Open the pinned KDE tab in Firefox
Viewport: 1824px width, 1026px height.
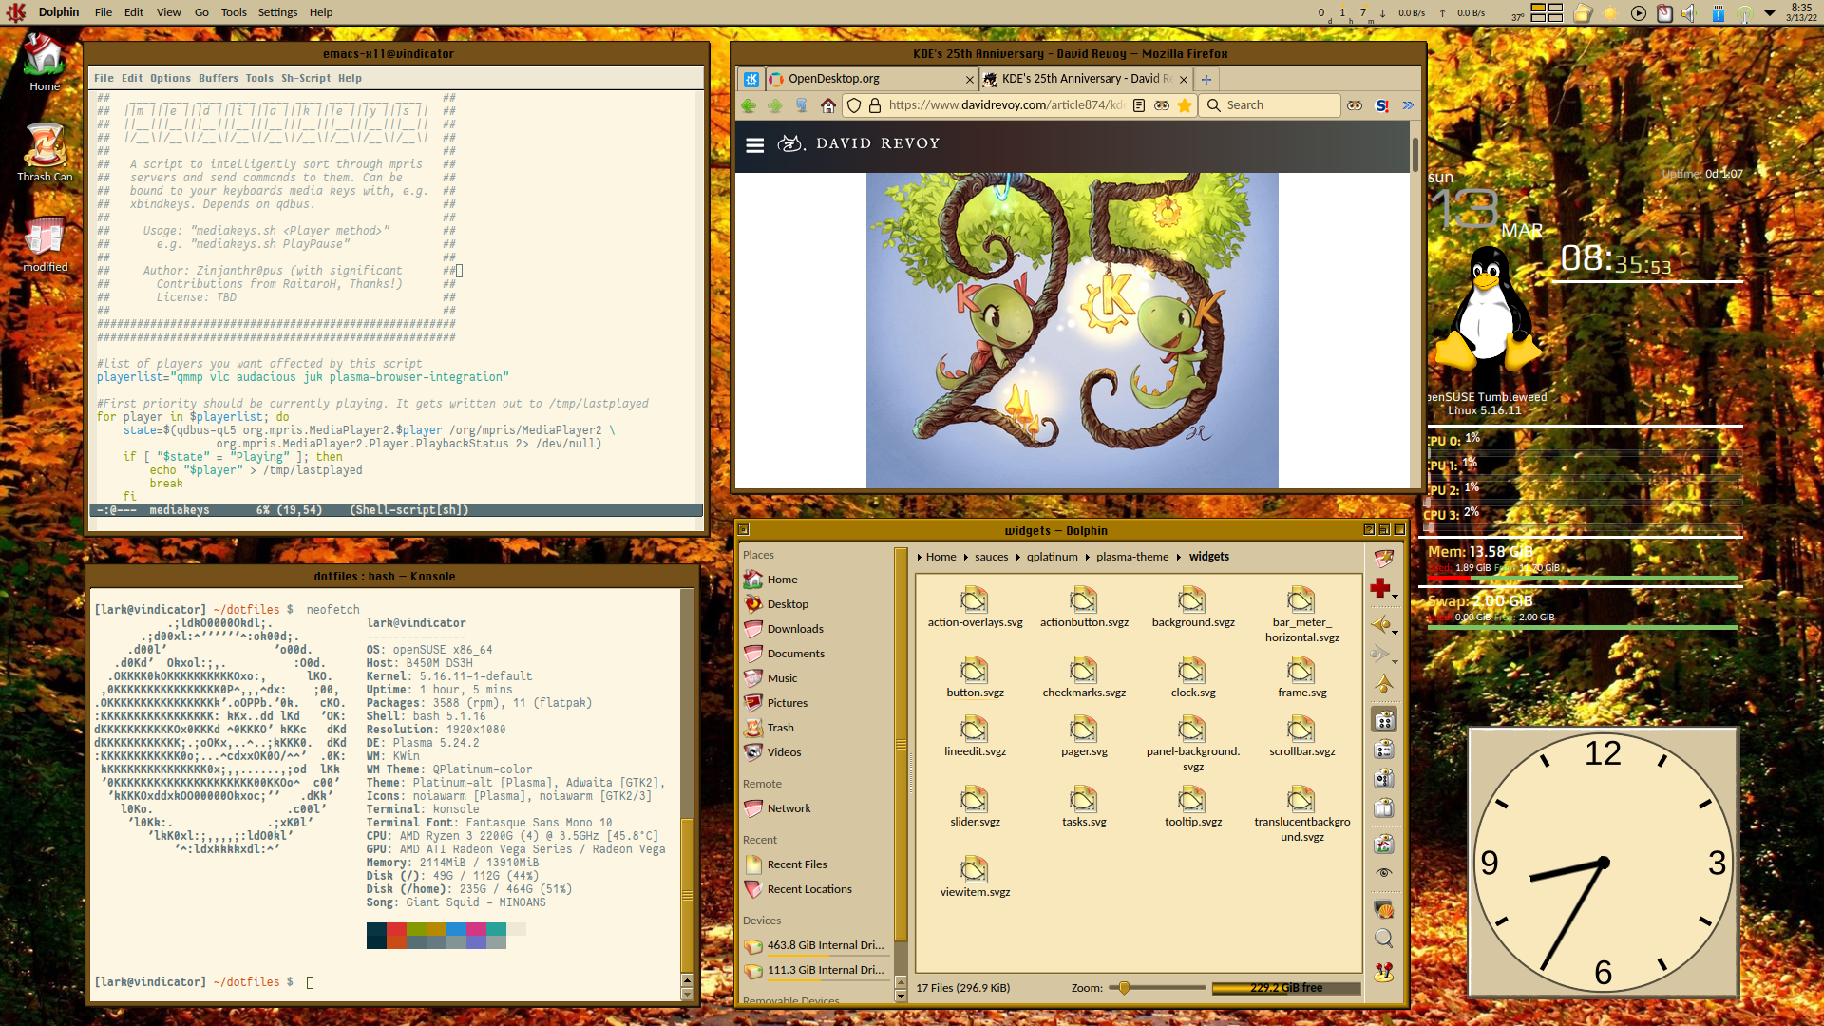coord(751,79)
